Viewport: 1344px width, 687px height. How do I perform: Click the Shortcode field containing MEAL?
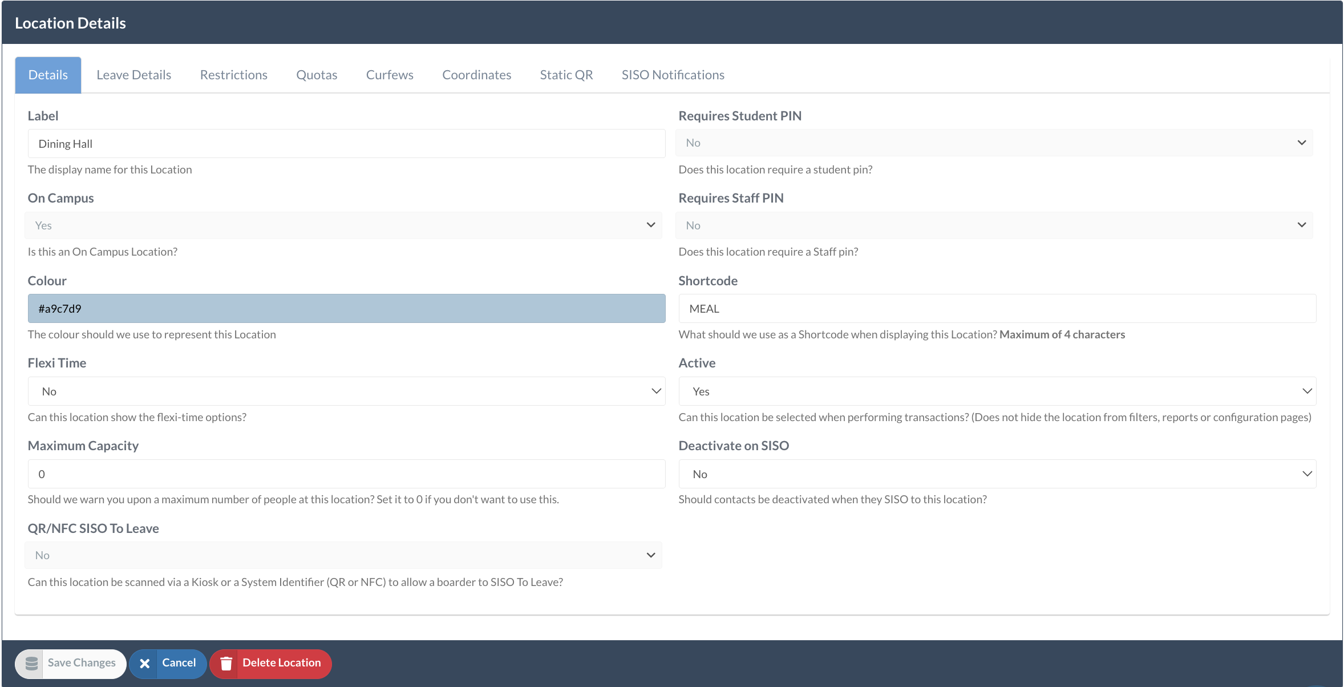[x=997, y=309]
